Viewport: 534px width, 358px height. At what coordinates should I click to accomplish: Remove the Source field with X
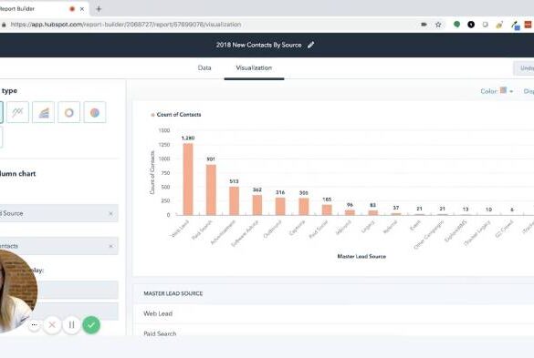tap(110, 213)
